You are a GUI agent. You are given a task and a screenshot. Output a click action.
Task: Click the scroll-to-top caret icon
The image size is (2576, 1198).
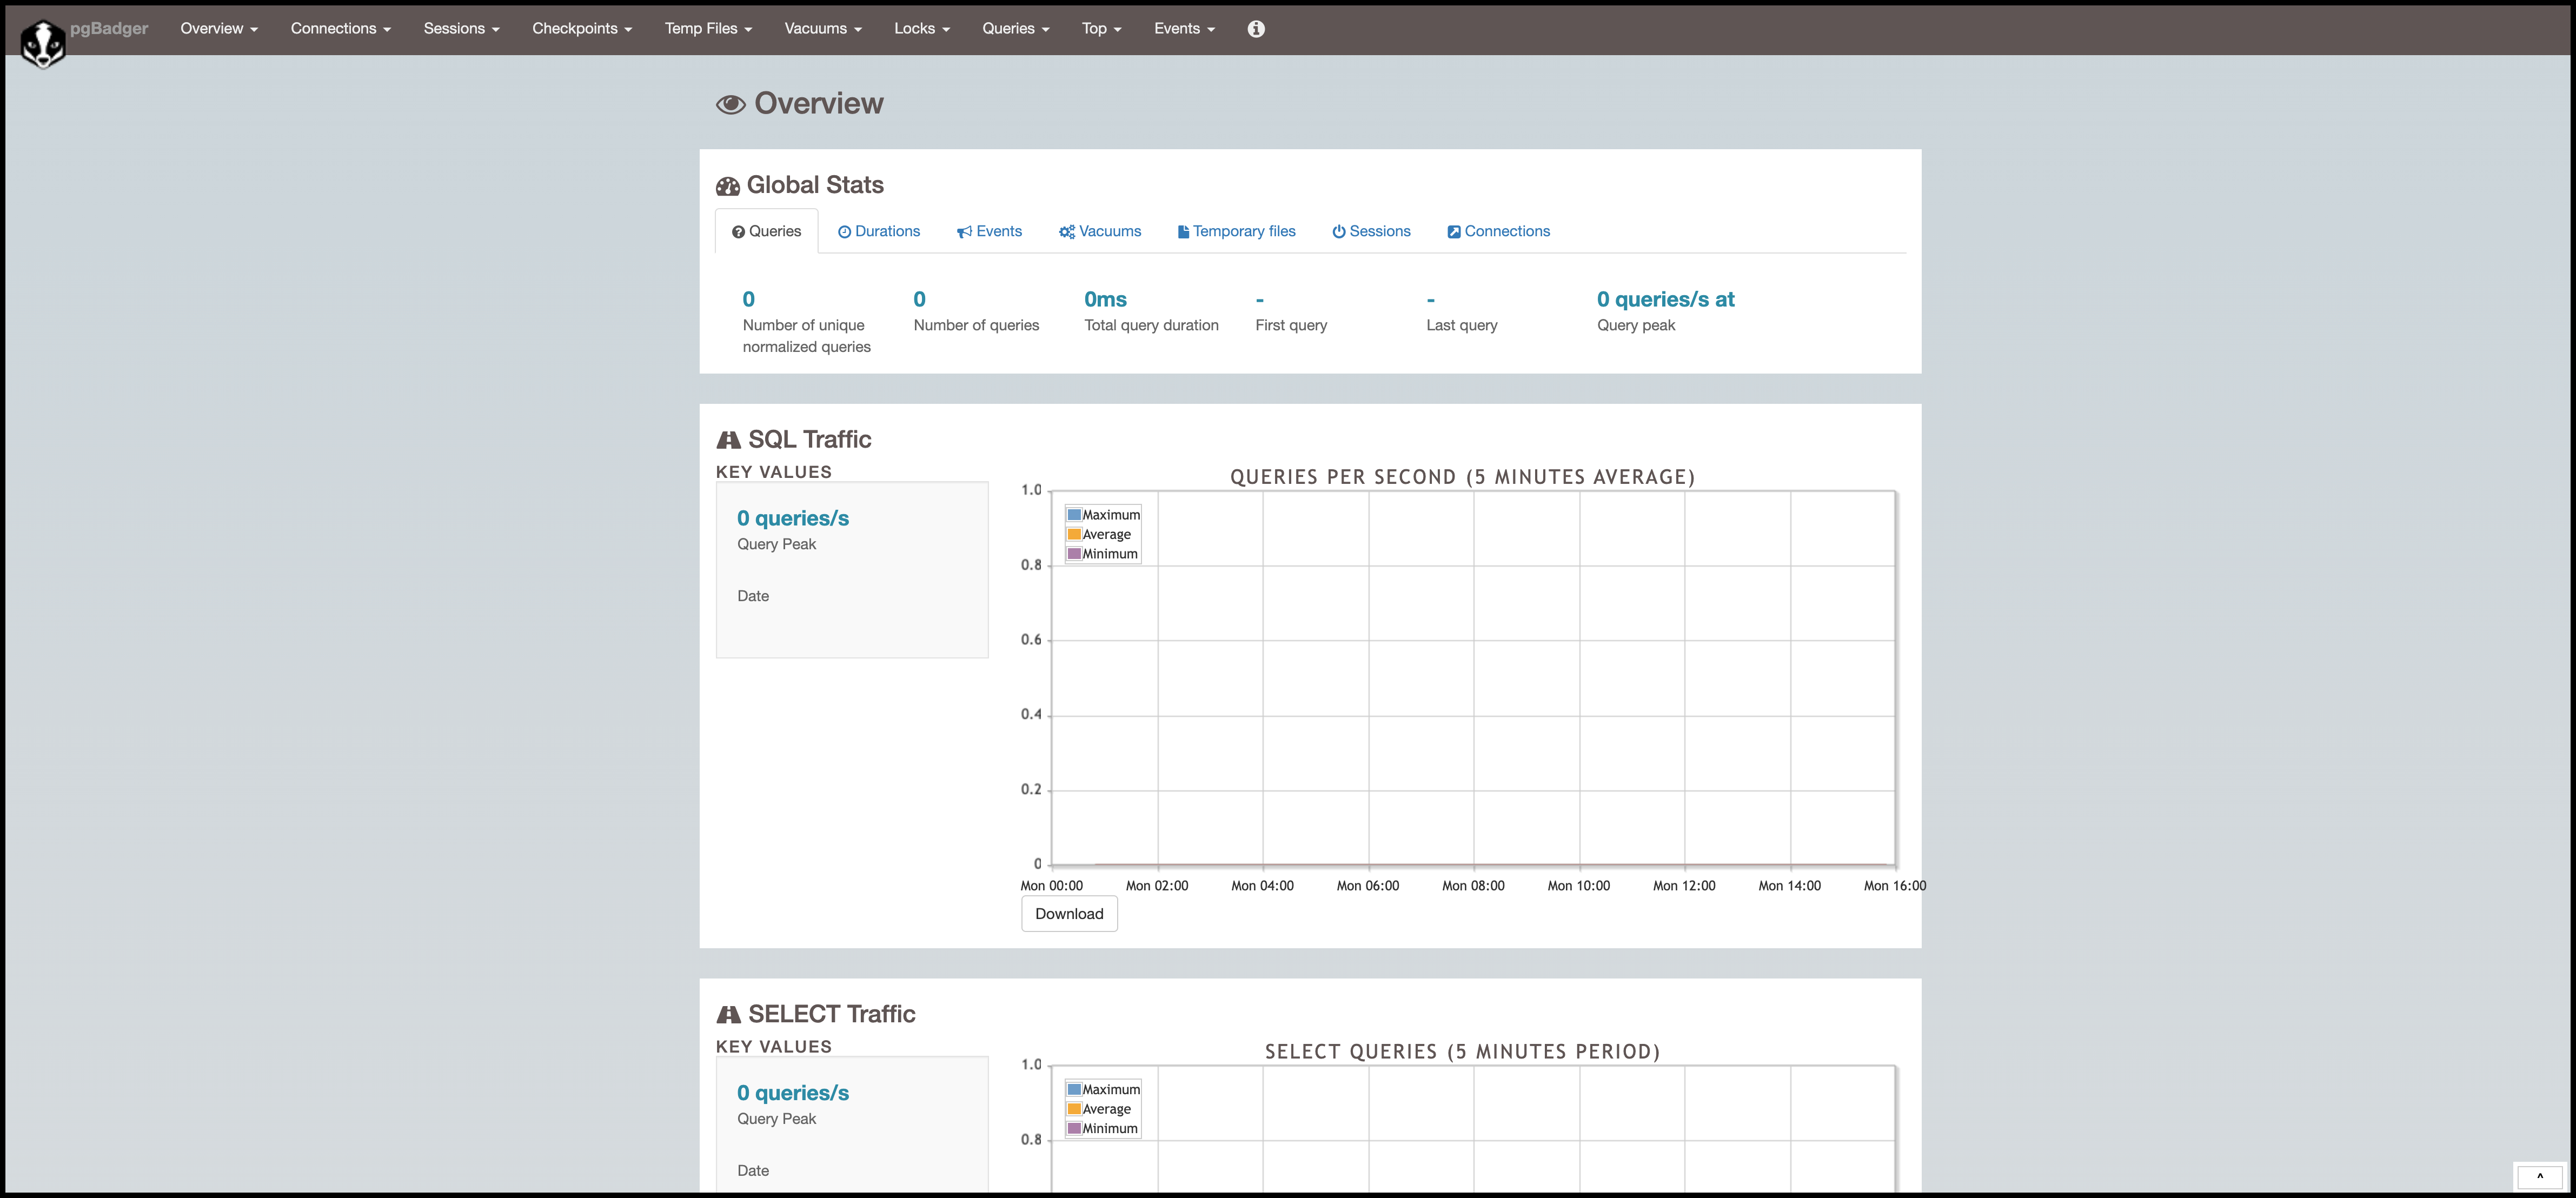[2539, 1177]
